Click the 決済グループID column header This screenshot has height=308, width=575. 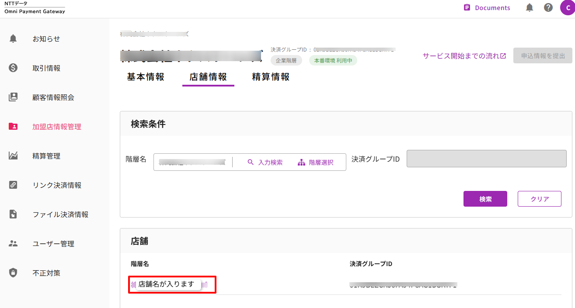pos(371,264)
